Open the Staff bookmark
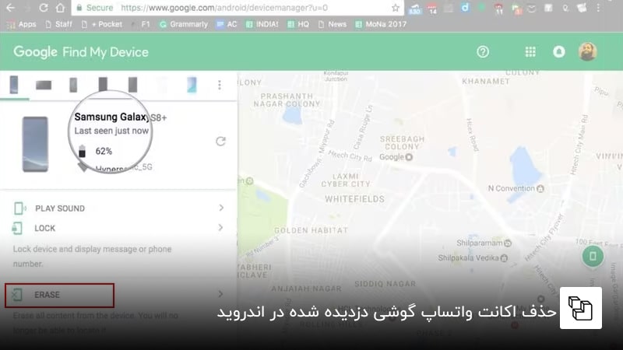Screen dimensions: 623x350 click(59, 24)
